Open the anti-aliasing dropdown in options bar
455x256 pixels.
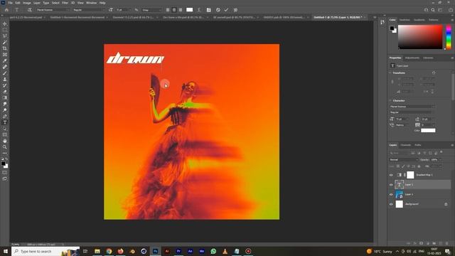(151, 10)
